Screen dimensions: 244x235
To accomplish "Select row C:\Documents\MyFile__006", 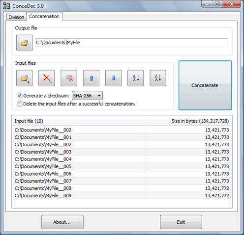I will tap(122, 174).
